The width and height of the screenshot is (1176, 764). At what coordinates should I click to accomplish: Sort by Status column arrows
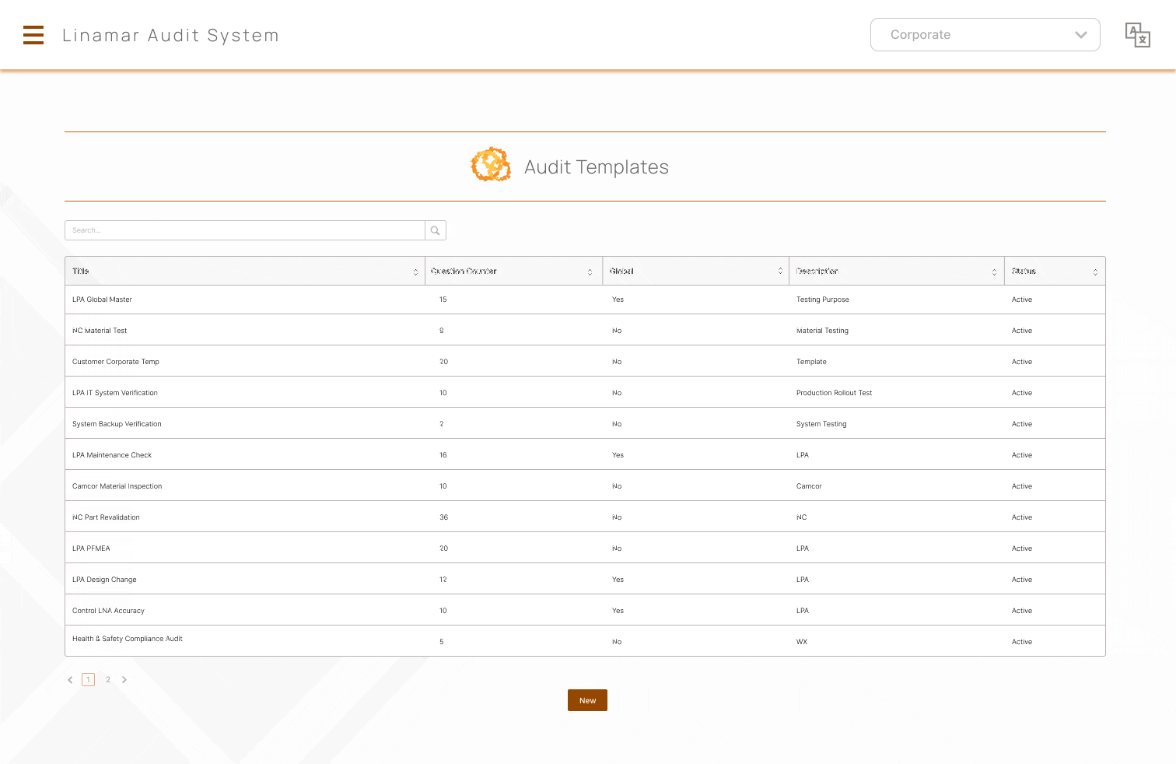coord(1095,272)
